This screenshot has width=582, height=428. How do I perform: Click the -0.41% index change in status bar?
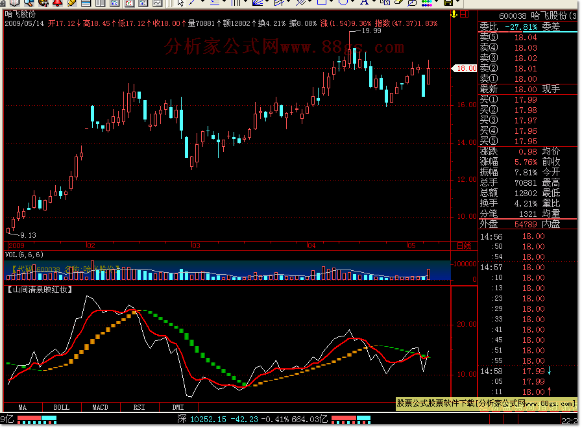click(275, 420)
